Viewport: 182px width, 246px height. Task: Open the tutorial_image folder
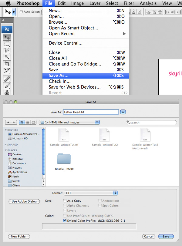click(64, 160)
